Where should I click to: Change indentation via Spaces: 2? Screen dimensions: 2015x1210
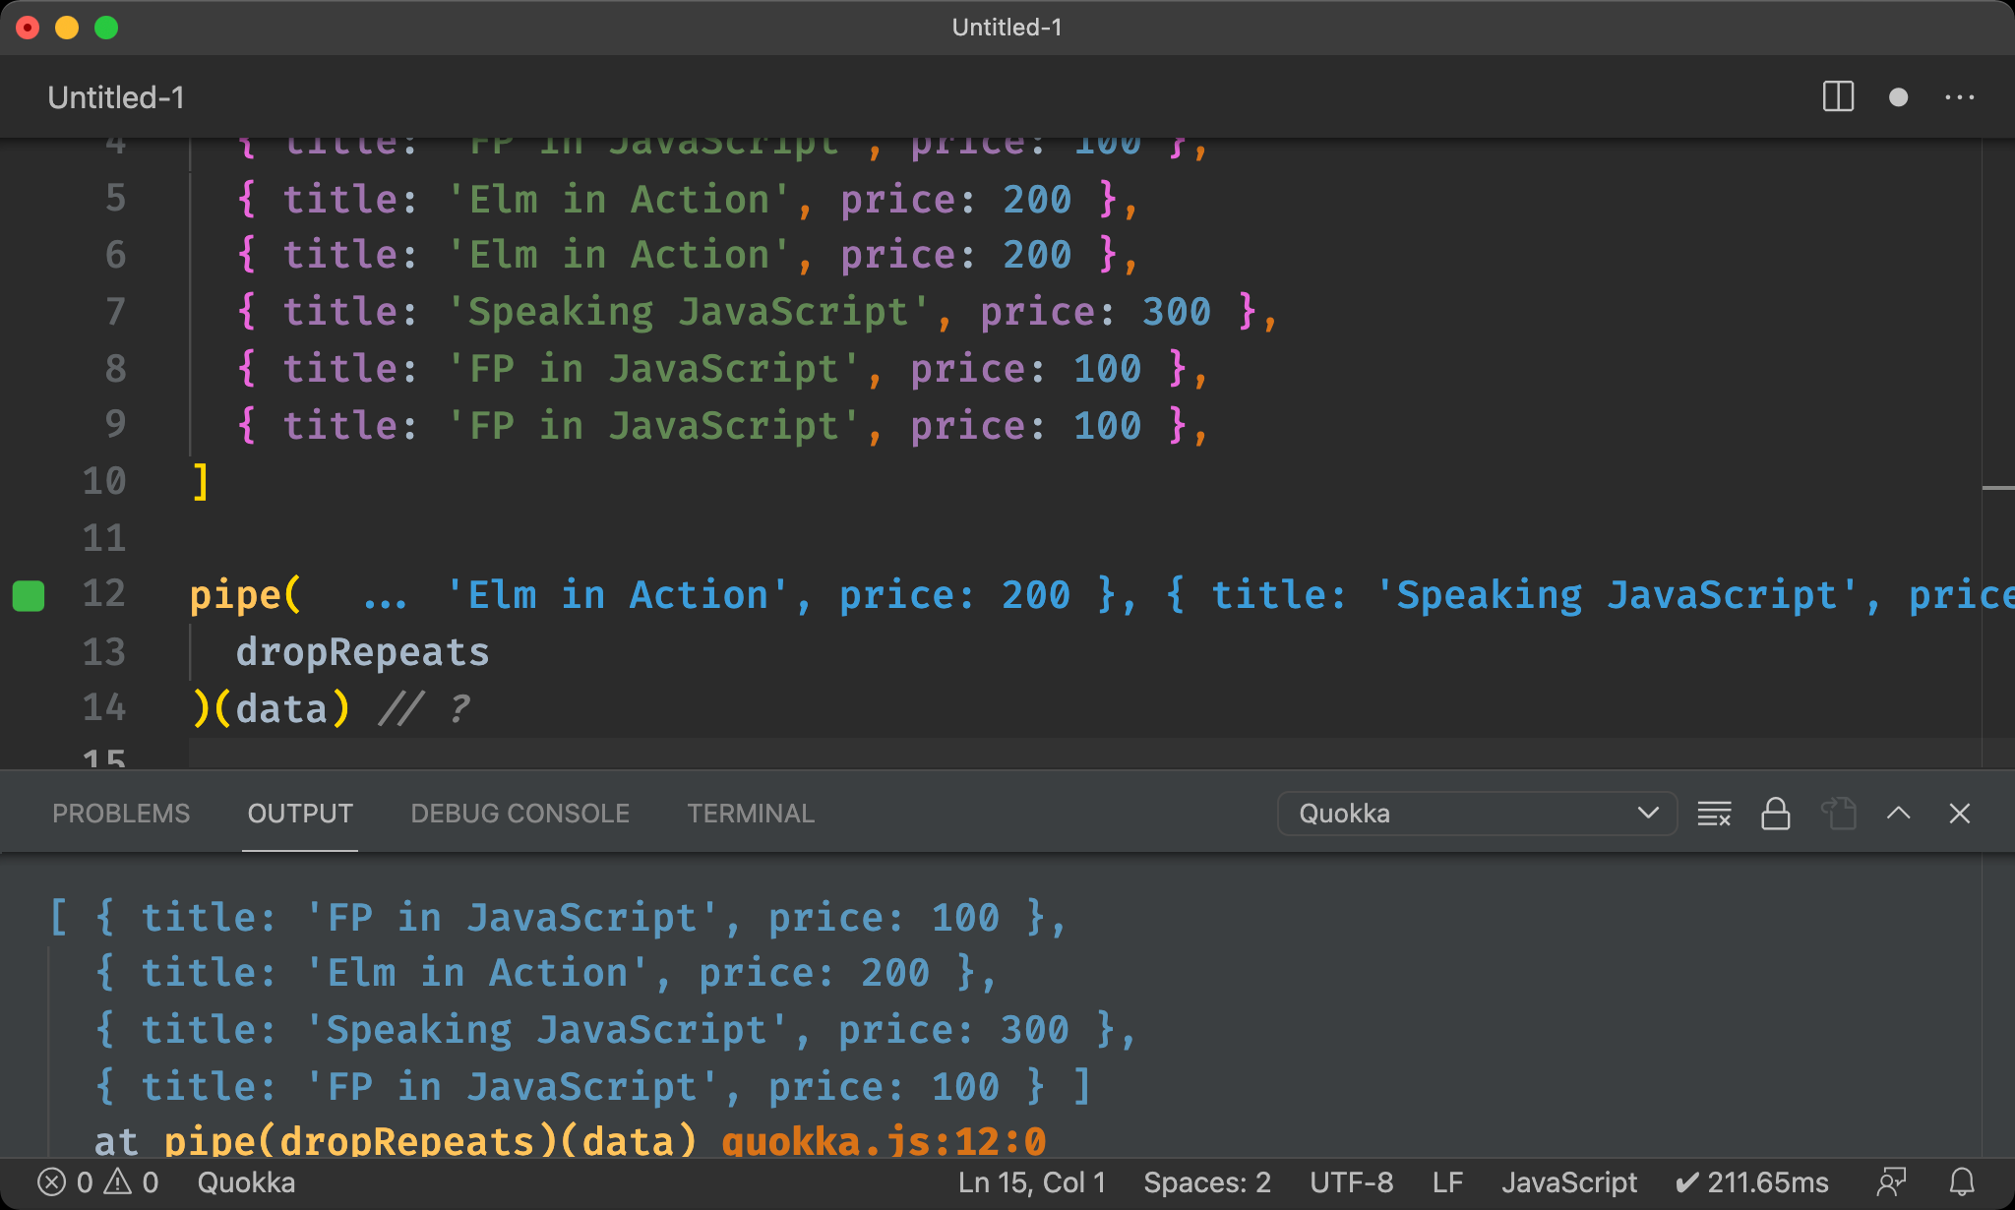coord(1207,1182)
